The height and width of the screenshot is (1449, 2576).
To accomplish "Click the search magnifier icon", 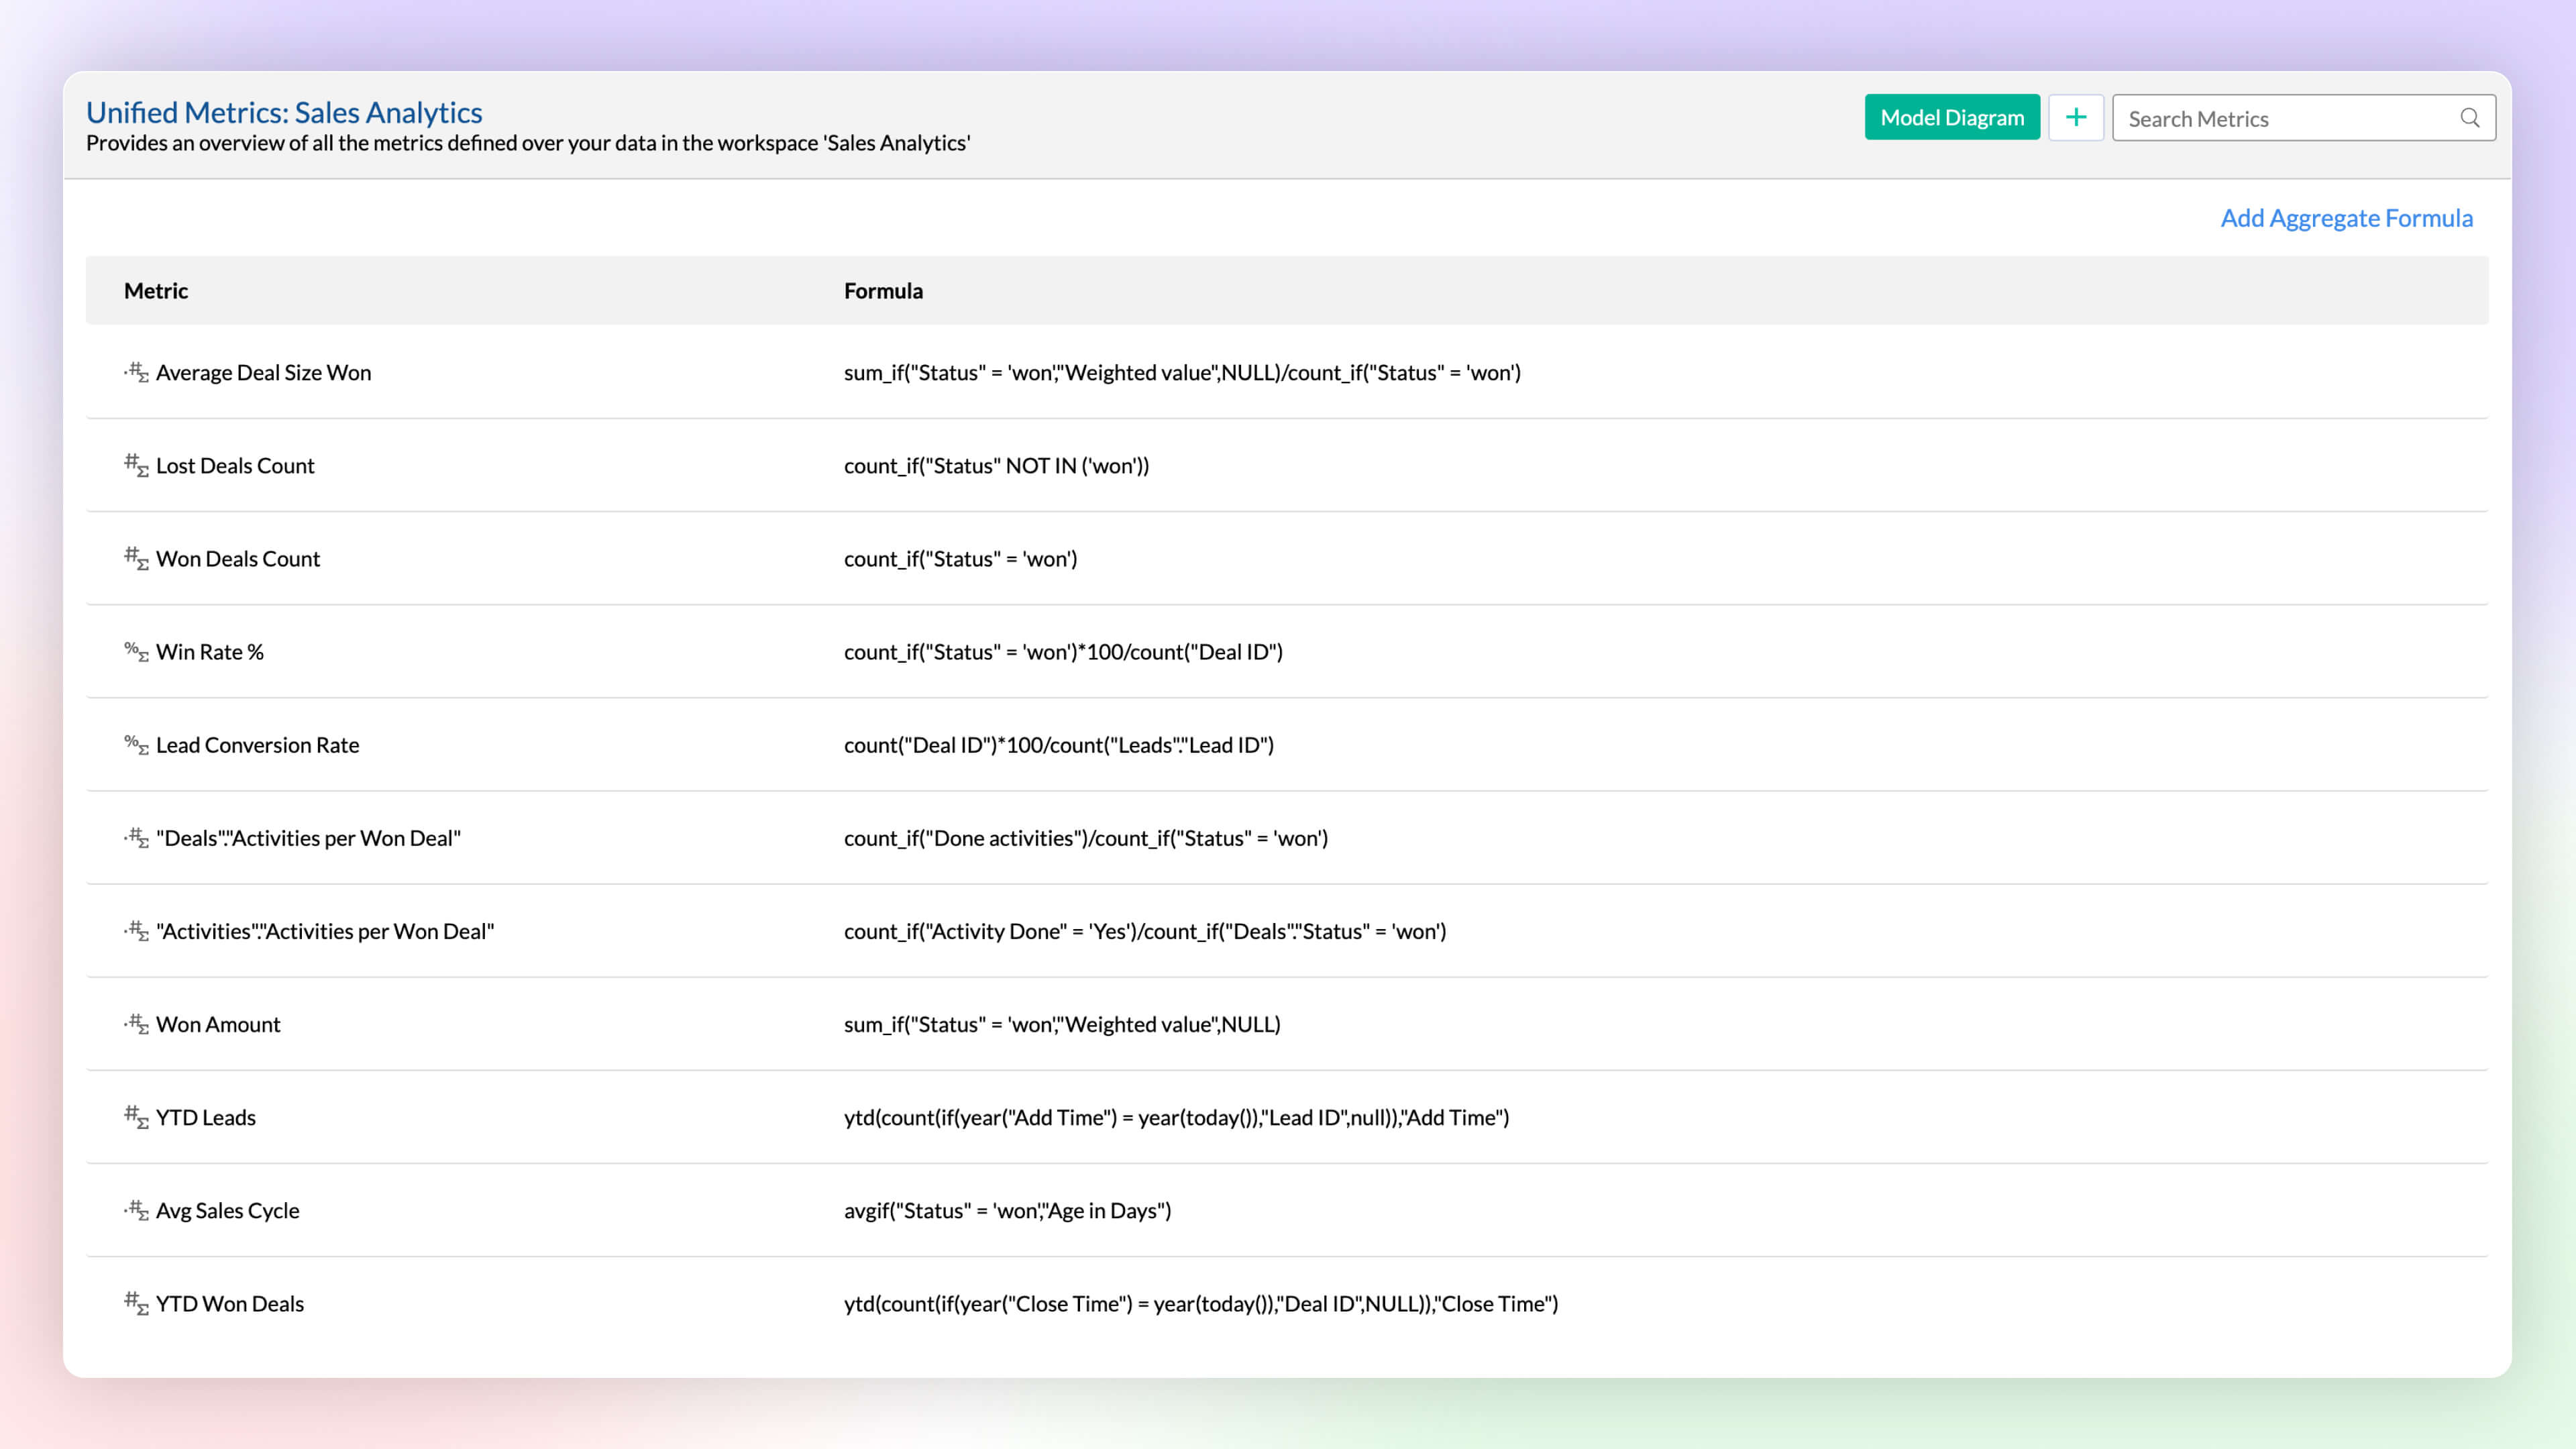I will 2469,118.
